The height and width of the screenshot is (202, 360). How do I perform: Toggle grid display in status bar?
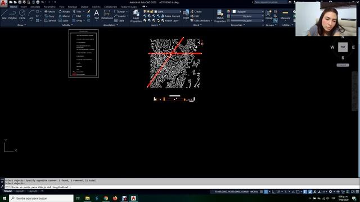click(x=262, y=192)
